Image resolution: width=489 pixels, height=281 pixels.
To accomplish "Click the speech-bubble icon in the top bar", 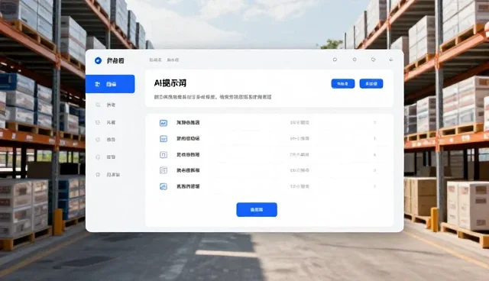I will click(x=335, y=60).
